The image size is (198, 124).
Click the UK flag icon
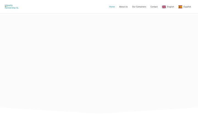coord(164,7)
